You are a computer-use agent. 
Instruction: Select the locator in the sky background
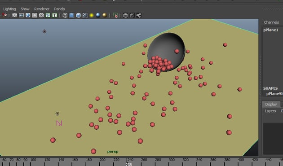click(44, 31)
